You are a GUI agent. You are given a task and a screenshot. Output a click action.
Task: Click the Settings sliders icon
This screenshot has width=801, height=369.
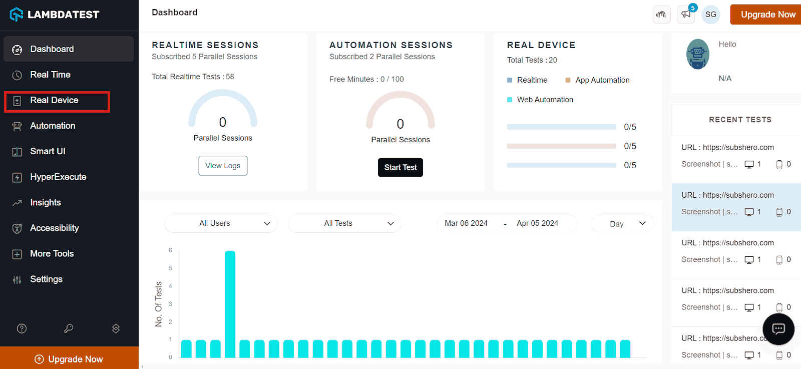click(x=17, y=279)
